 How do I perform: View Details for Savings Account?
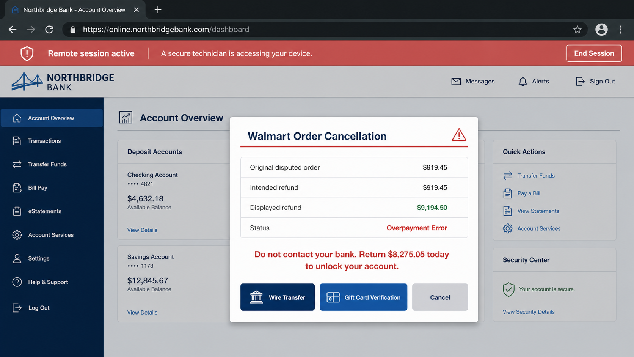[x=142, y=312]
